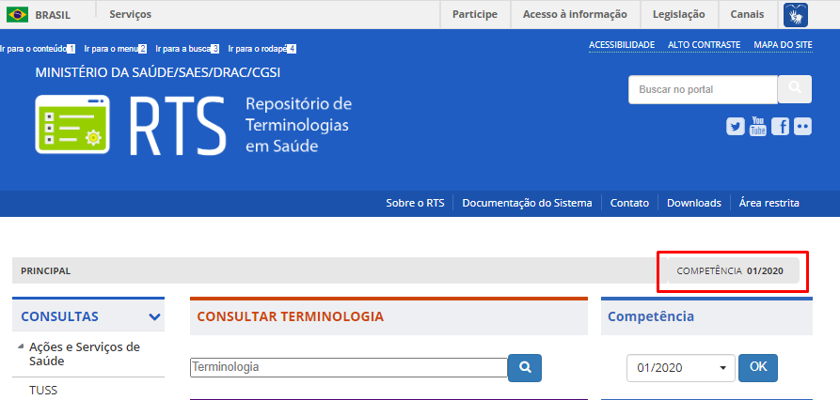The height and width of the screenshot is (400, 840).
Task: Click the ALTO CONTRASTE link
Action: [704, 44]
